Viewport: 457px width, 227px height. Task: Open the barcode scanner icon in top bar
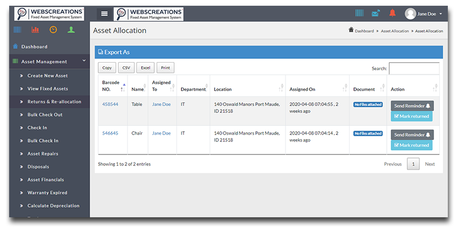(x=359, y=13)
